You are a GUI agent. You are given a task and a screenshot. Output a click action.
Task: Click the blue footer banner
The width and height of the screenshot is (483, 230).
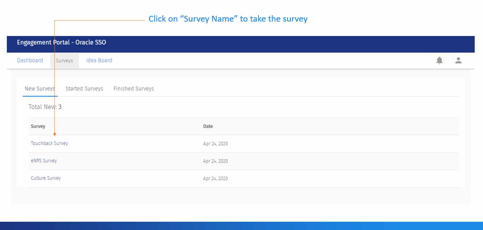tap(241, 226)
